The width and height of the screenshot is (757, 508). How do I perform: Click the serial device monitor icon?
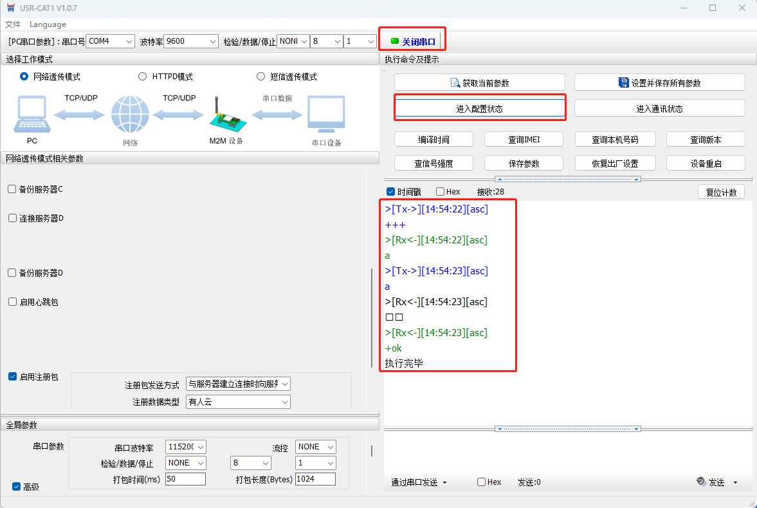(x=326, y=115)
